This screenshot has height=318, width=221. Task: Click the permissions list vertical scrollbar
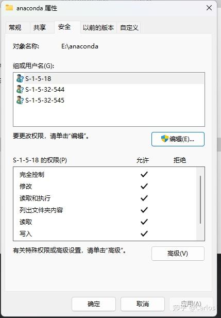click(x=200, y=204)
